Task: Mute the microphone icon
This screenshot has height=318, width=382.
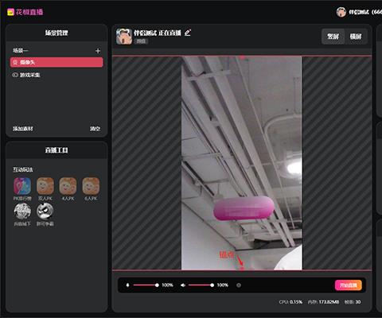Action: (127, 285)
